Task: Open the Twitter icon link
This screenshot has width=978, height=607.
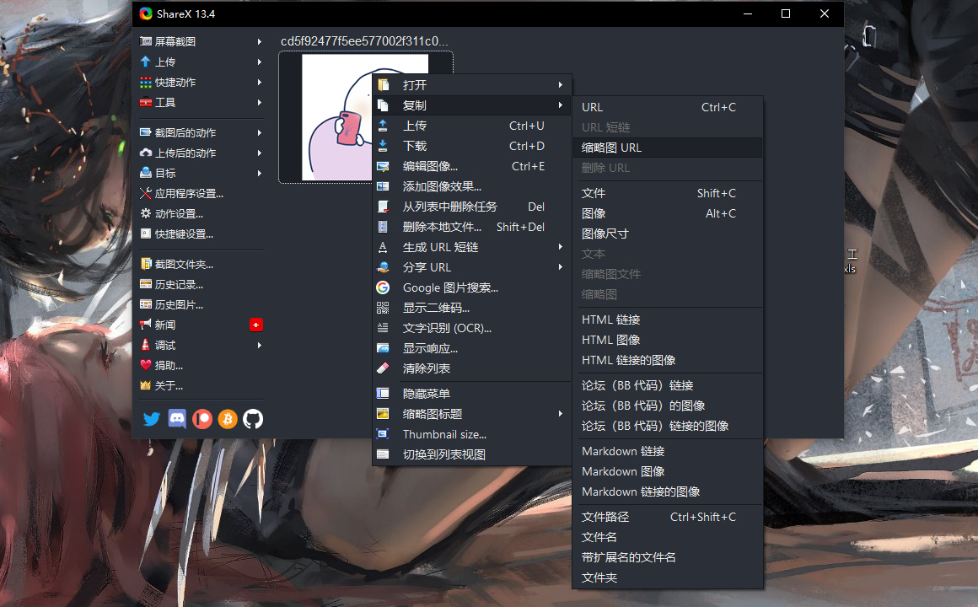Action: click(152, 419)
